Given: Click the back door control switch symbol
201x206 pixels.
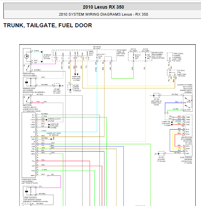Looking at the screenshot, I should pyautogui.click(x=27, y=99).
